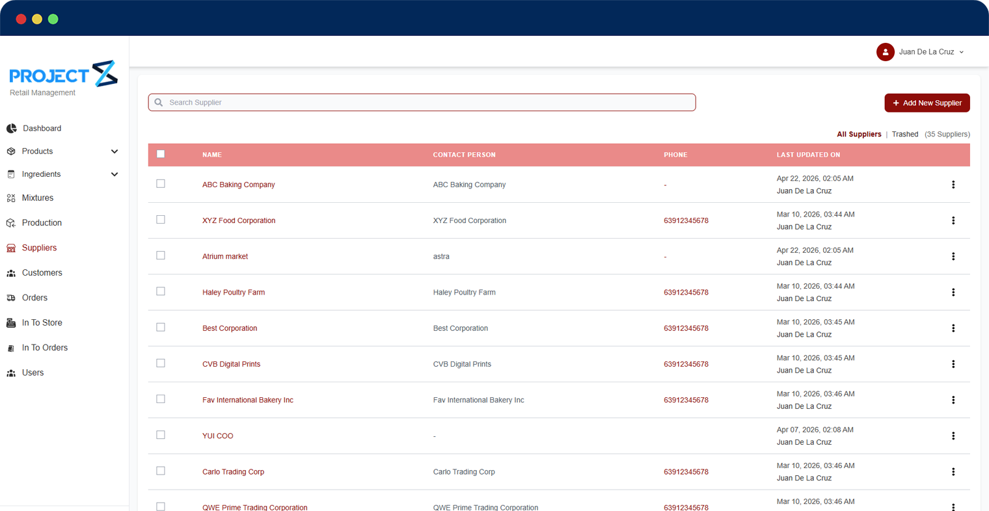Check the CVB Digital Prints row checkbox
Image resolution: width=989 pixels, height=511 pixels.
[x=161, y=363]
